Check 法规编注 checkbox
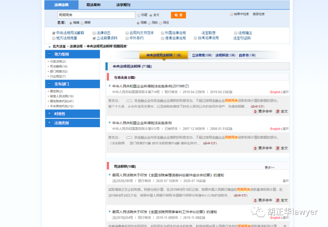Screen dimensions: 328x227 pos(236,33)
